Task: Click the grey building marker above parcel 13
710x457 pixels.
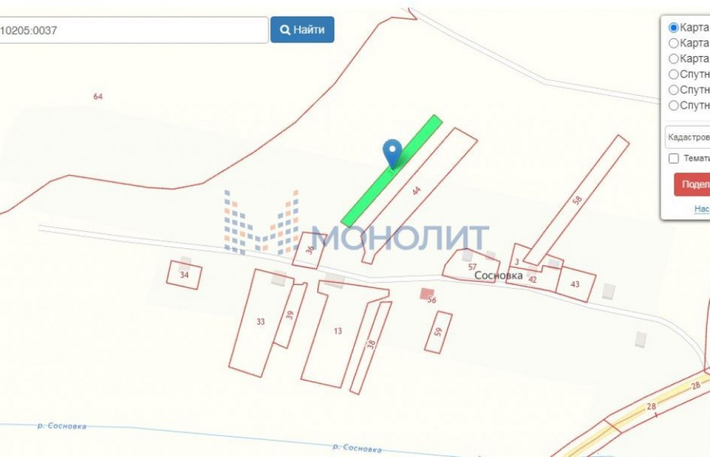Action: coord(334,280)
